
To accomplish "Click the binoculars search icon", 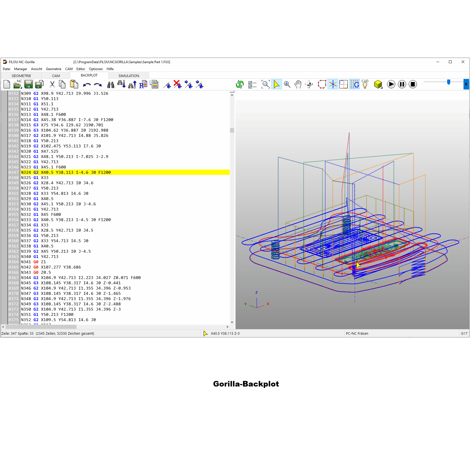I will tap(111, 85).
